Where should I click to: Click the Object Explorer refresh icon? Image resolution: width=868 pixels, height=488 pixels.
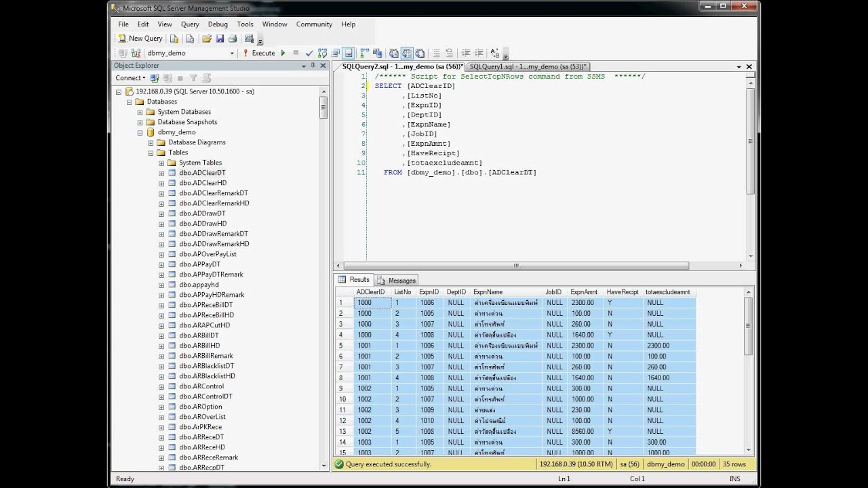click(x=206, y=78)
